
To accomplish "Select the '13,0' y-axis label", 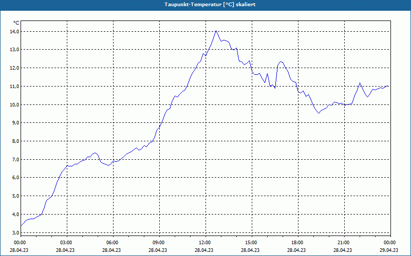I will pos(15,50).
